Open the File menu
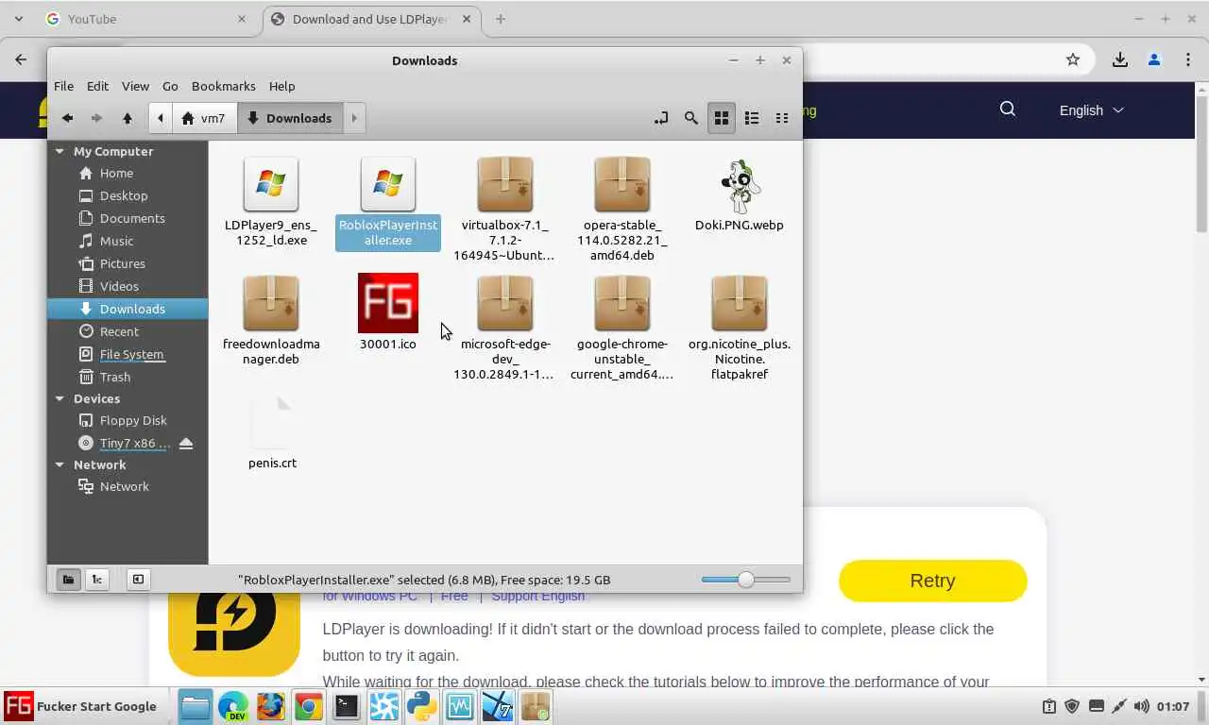Screen dimensions: 1209x725 pyautogui.click(x=63, y=86)
